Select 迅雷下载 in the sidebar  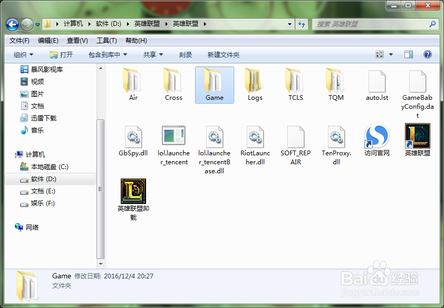coord(38,118)
